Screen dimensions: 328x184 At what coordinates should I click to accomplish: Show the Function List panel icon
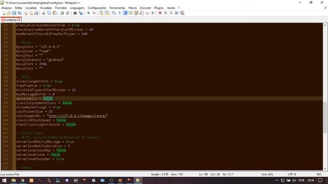pyautogui.click(x=141, y=13)
